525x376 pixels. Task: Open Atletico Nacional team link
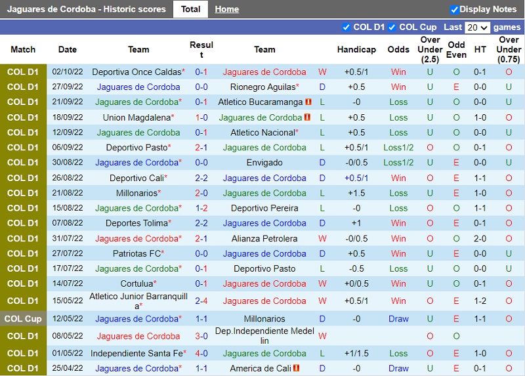click(x=264, y=133)
